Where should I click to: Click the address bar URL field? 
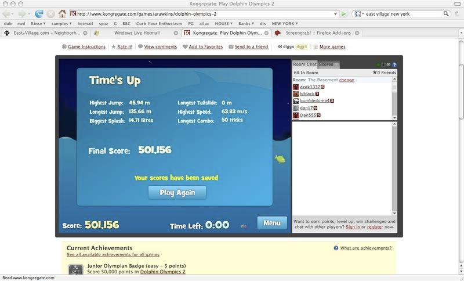pyautogui.click(x=204, y=13)
